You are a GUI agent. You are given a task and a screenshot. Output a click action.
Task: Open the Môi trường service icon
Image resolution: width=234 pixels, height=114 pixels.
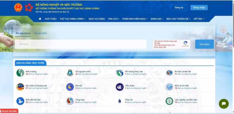tap(20, 73)
